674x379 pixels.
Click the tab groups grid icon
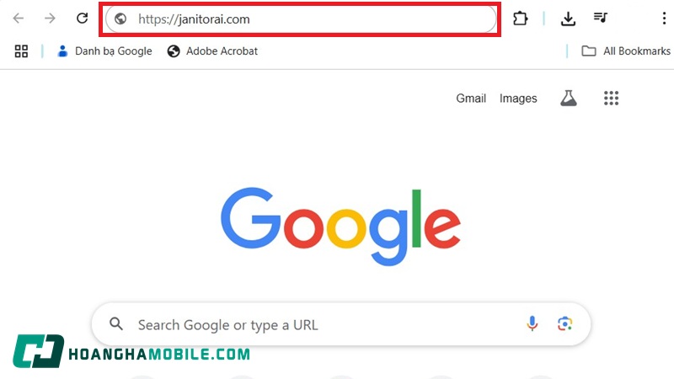[x=22, y=51]
